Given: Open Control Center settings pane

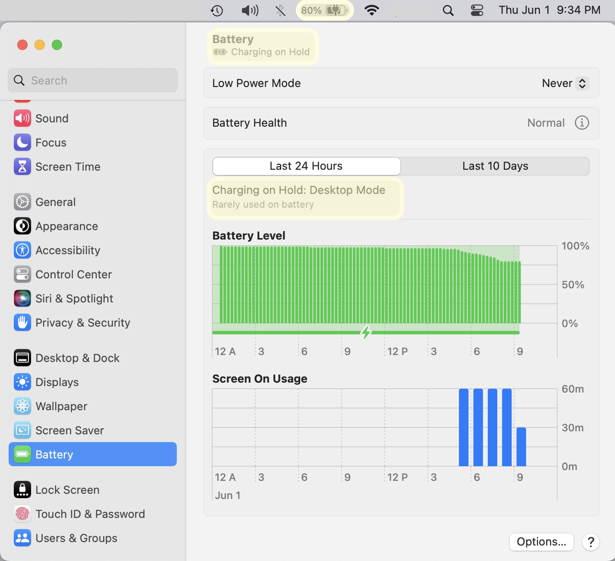Looking at the screenshot, I should pos(73,274).
